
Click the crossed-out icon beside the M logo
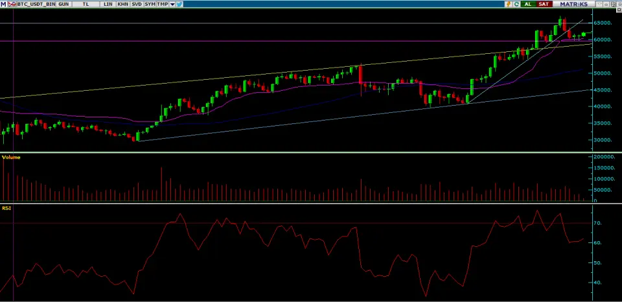coord(11,4)
